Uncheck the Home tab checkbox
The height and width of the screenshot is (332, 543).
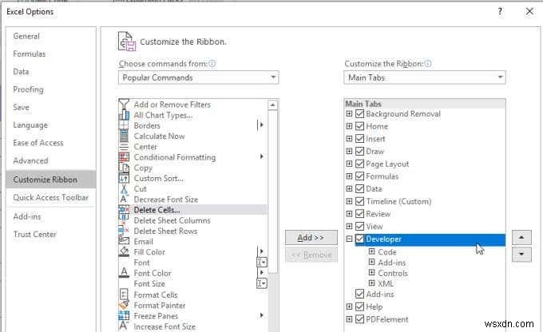(360, 126)
